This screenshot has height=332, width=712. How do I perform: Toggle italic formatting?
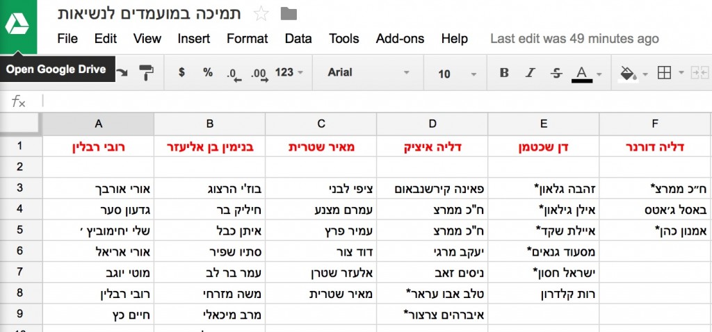coord(531,72)
